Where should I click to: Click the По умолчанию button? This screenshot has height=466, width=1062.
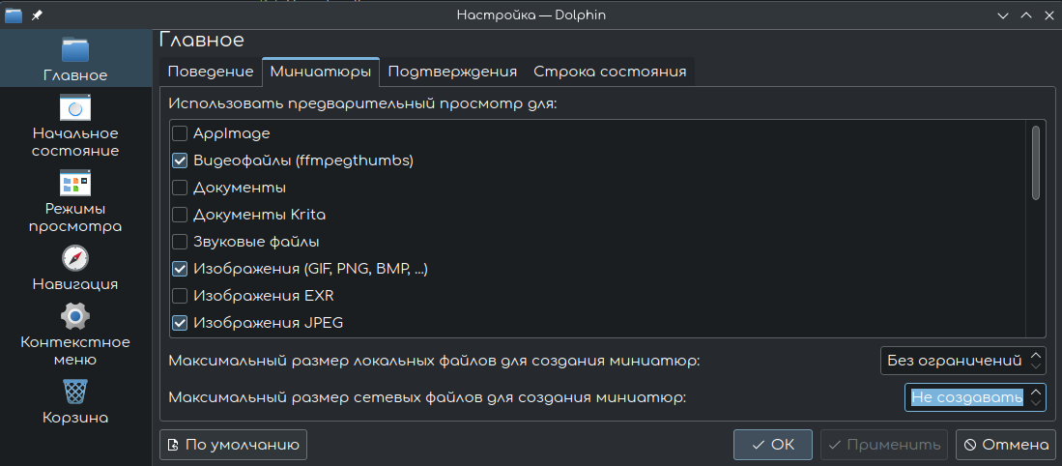point(233,445)
